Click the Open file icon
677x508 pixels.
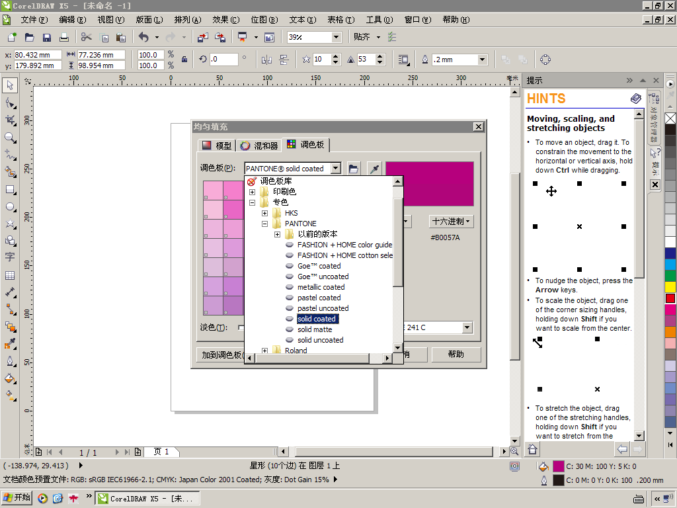[x=29, y=37]
